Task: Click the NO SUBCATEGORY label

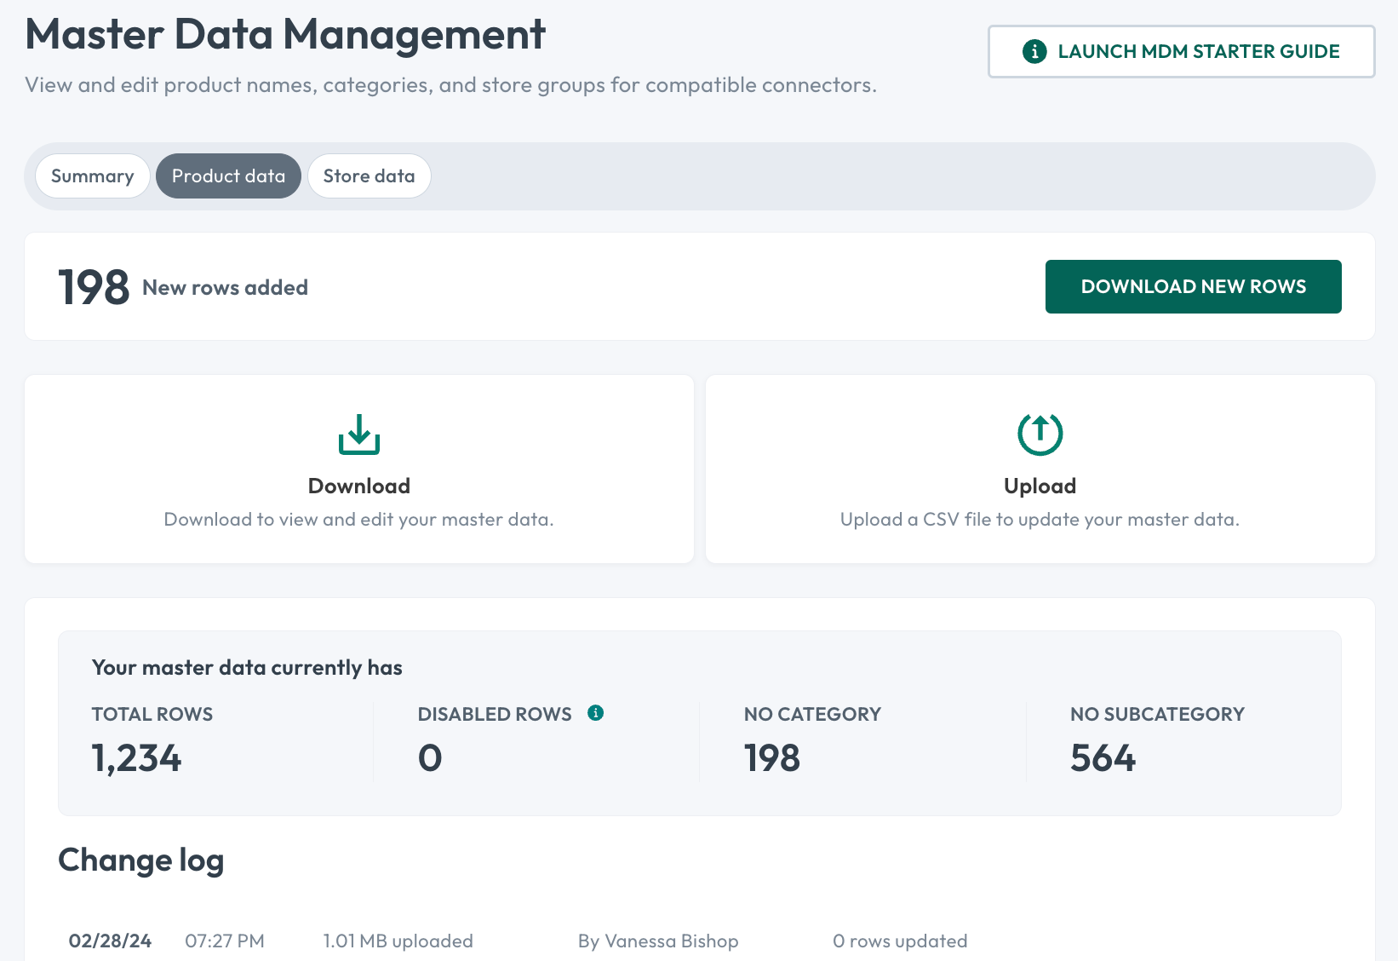Action: coord(1157,714)
